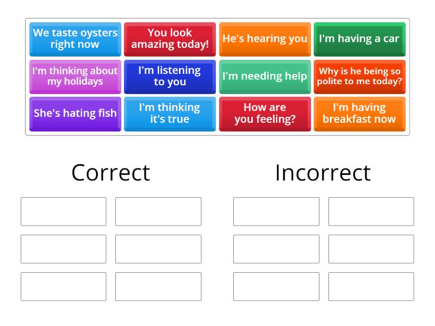Click the 'Correct' category heading
Screen dimensions: 435x326
110,172
